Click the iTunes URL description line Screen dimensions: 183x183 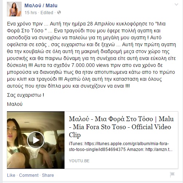[x=119, y=144]
